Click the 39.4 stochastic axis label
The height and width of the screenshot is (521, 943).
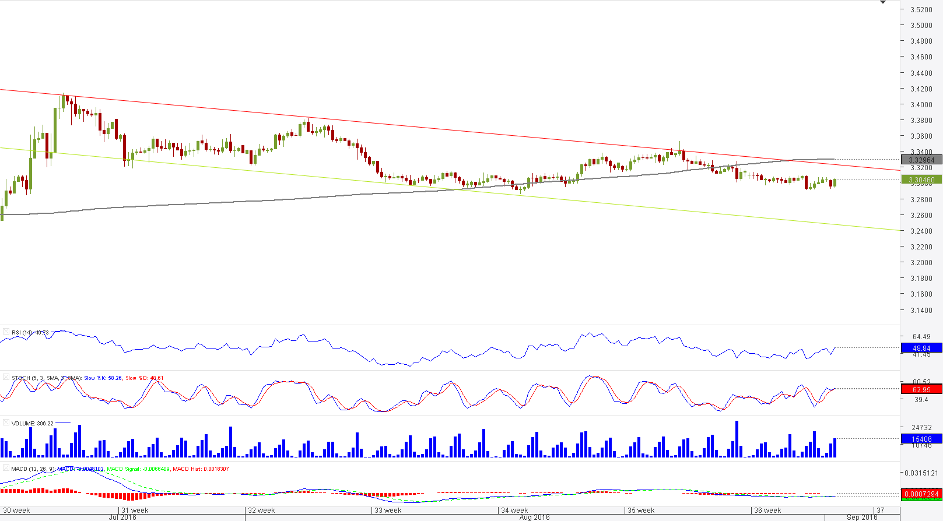921,400
